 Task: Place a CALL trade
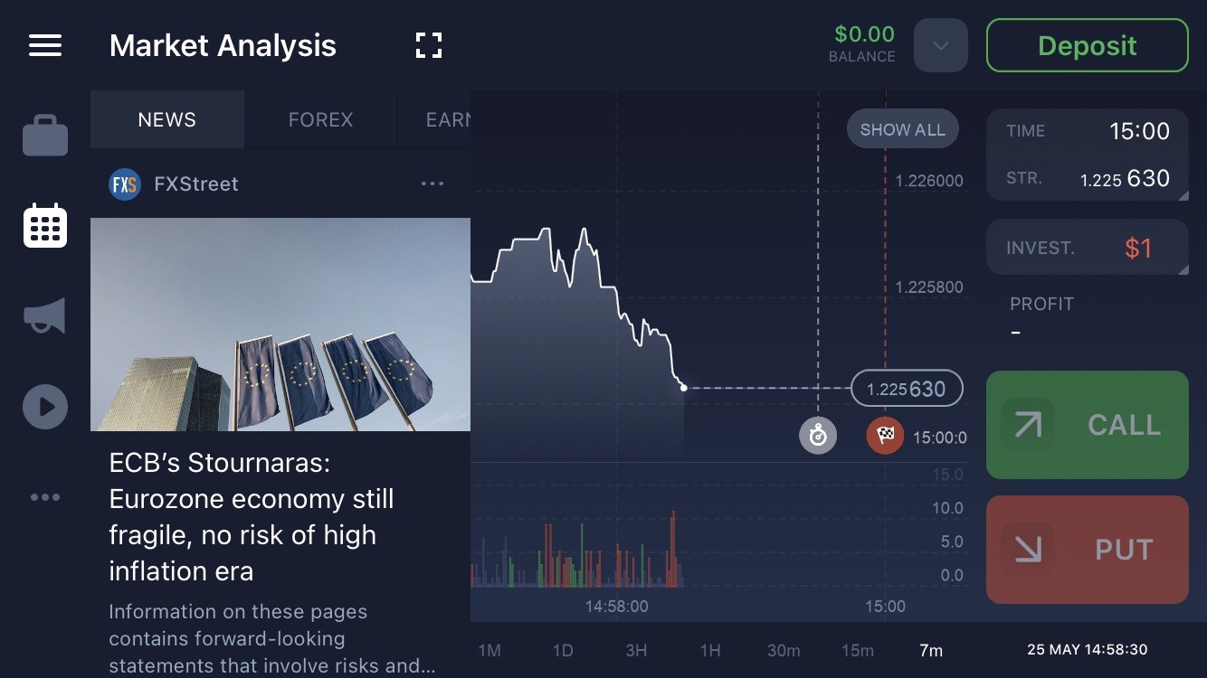point(1087,425)
